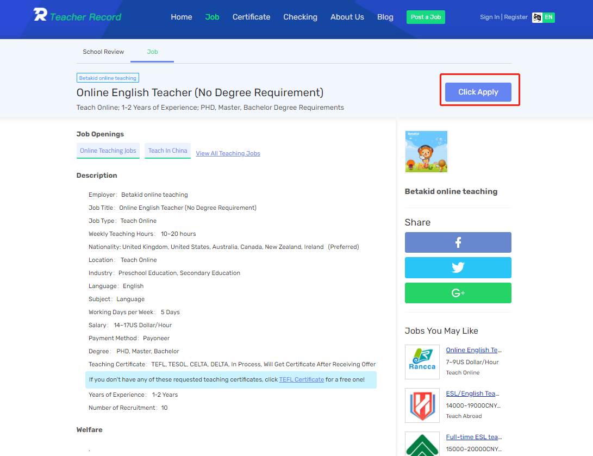Select the Job tab below header
The width and height of the screenshot is (593, 456).
click(x=152, y=52)
